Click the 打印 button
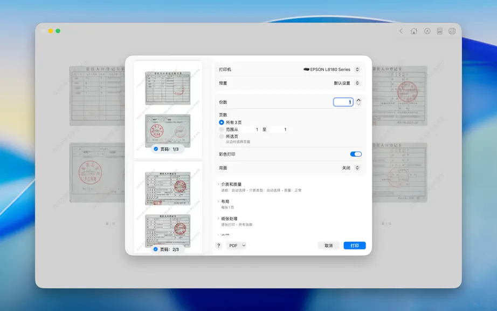 coord(355,246)
